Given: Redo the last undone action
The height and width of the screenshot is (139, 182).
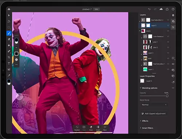Looking at the screenshot, I should (x=155, y=9).
